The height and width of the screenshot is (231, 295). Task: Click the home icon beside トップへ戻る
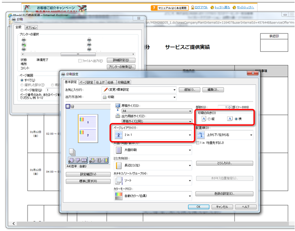[x=212, y=7]
